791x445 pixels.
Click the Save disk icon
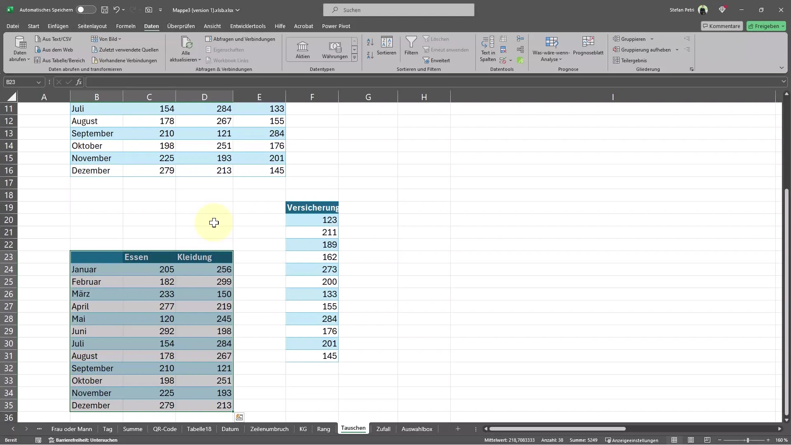click(x=105, y=9)
